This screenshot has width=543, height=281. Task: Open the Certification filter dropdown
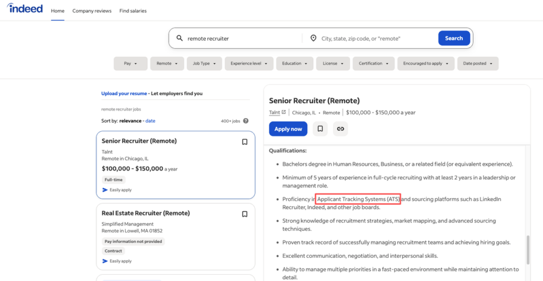pyautogui.click(x=374, y=64)
